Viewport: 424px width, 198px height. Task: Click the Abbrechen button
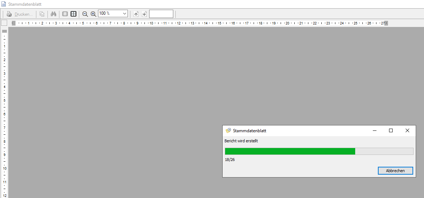(395, 171)
